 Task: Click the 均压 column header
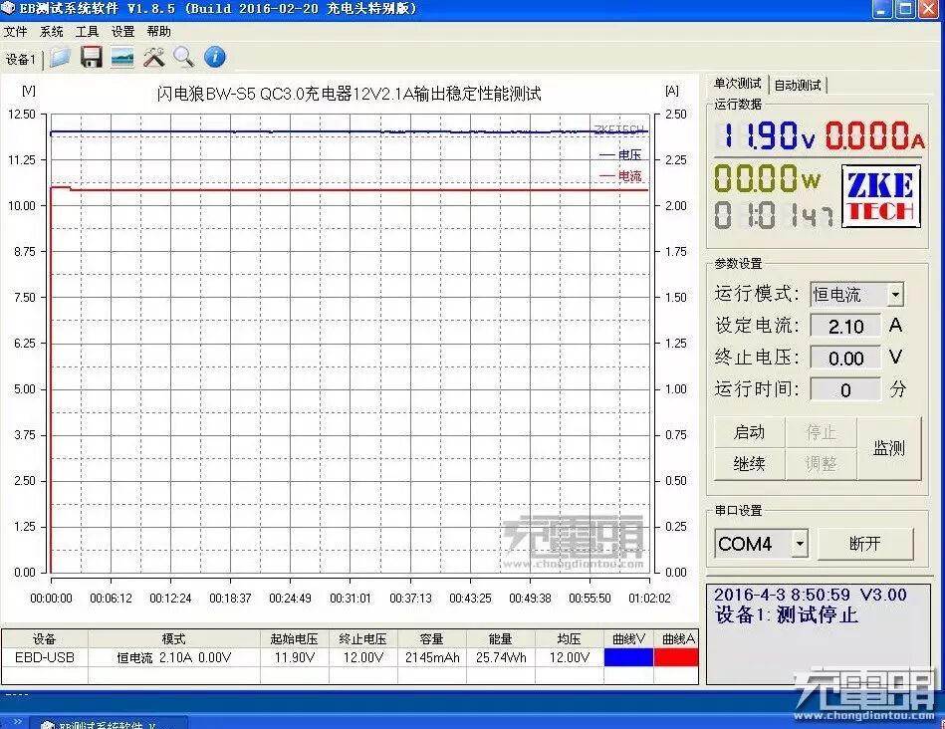[x=569, y=638]
